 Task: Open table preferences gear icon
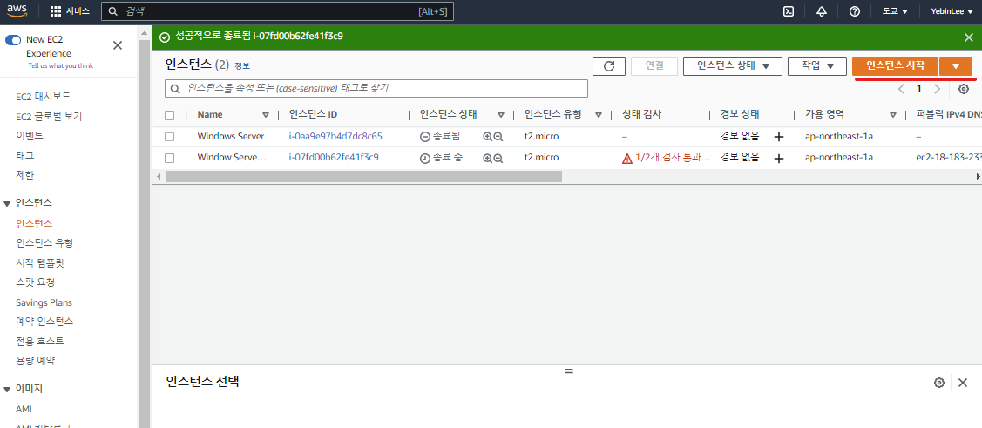click(964, 89)
